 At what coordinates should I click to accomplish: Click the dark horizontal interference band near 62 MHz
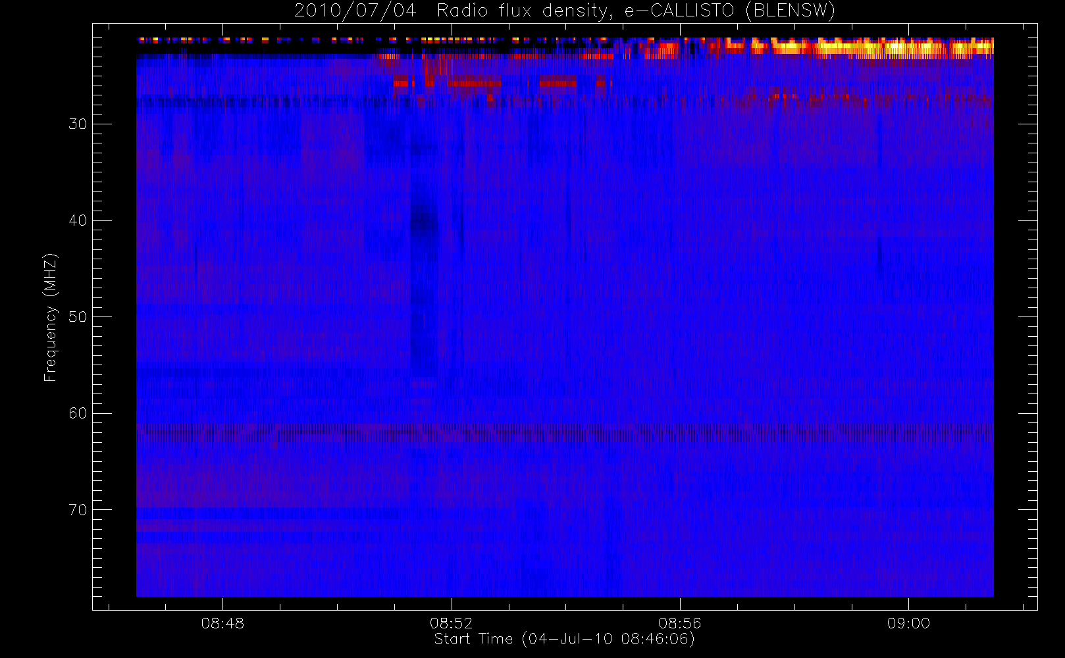pos(565,432)
